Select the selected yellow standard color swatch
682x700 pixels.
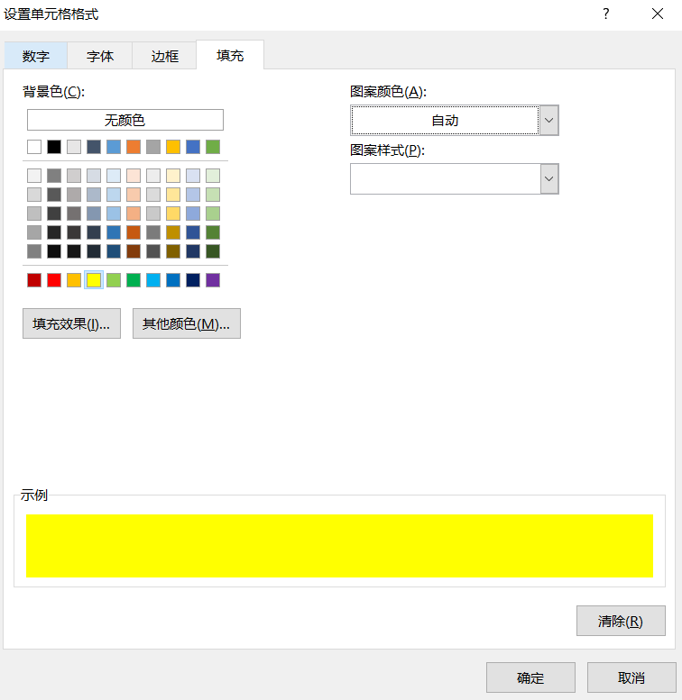pos(94,280)
